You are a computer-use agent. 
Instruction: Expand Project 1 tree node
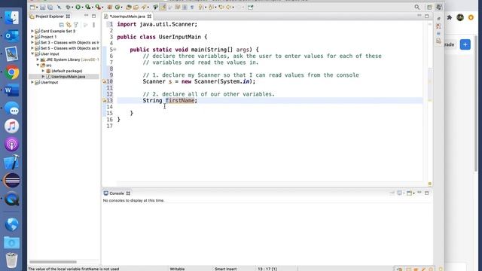click(x=32, y=37)
